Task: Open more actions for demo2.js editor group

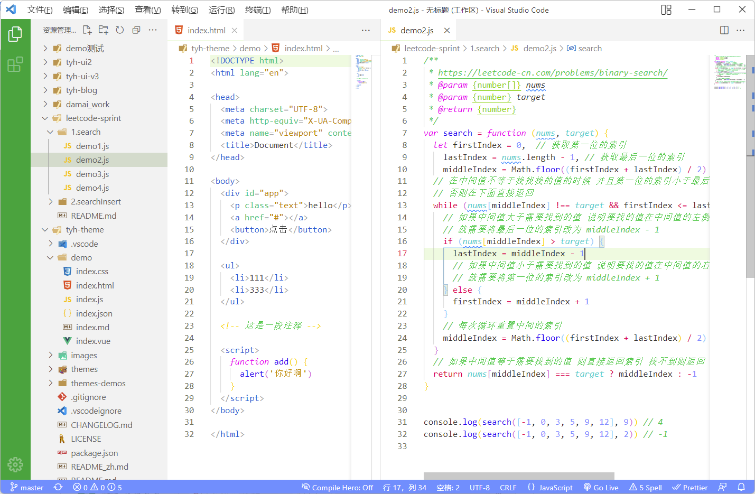Action: pyautogui.click(x=741, y=31)
